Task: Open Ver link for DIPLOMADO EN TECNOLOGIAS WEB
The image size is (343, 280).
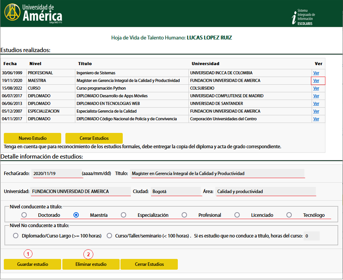Action: click(x=316, y=104)
